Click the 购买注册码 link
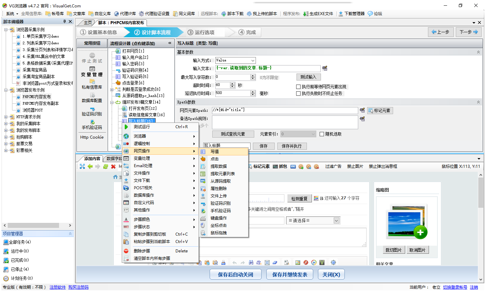Image resolution: width=487 pixels, height=292 pixels. (78, 287)
